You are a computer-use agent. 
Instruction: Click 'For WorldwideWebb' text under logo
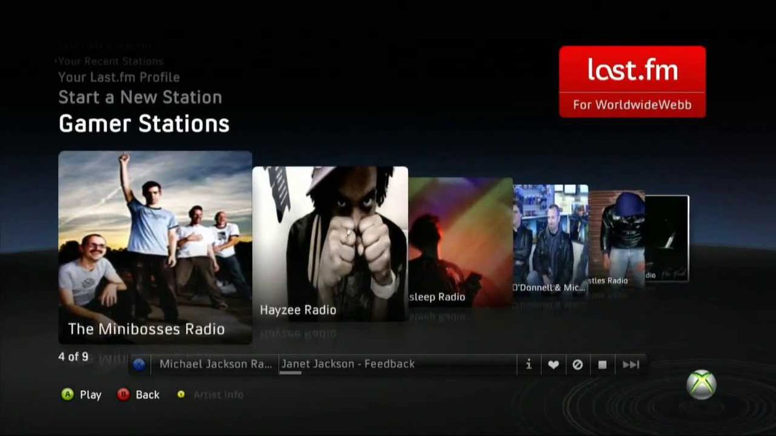(632, 105)
